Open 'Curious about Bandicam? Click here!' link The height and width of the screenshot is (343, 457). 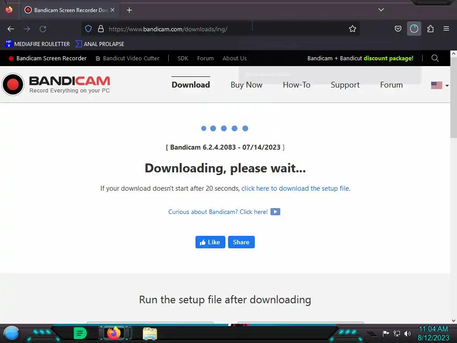tap(218, 212)
